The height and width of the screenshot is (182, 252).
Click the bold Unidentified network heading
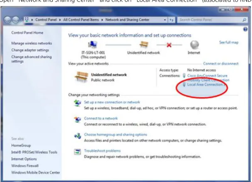[x=109, y=75]
